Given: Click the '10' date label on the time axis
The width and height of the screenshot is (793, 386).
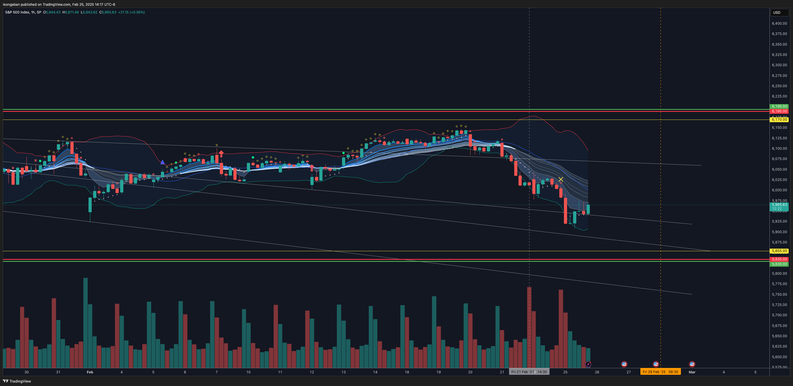Looking at the screenshot, I should pos(248,372).
